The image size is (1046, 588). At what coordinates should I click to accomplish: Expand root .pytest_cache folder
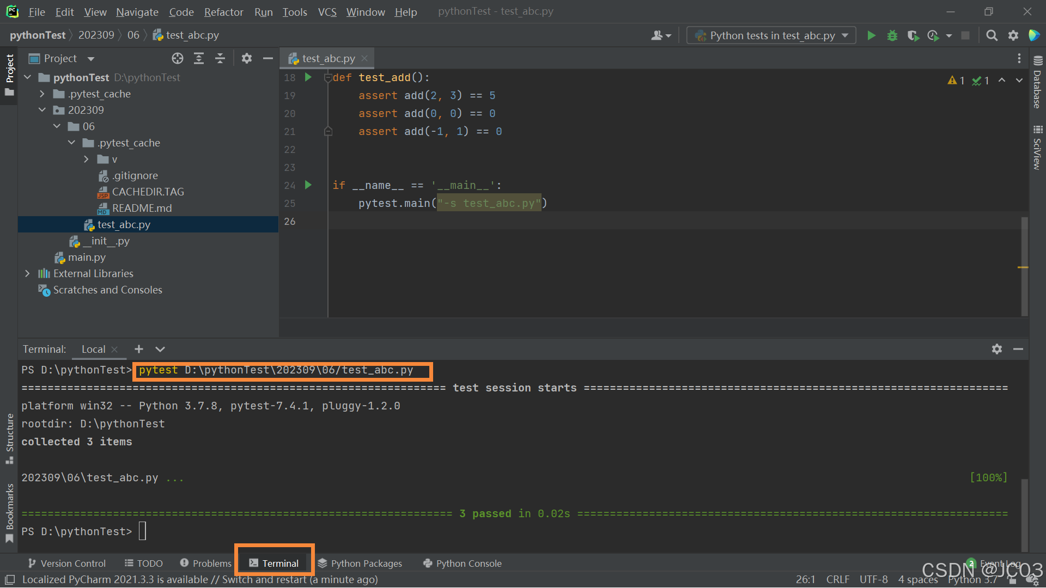click(x=42, y=94)
